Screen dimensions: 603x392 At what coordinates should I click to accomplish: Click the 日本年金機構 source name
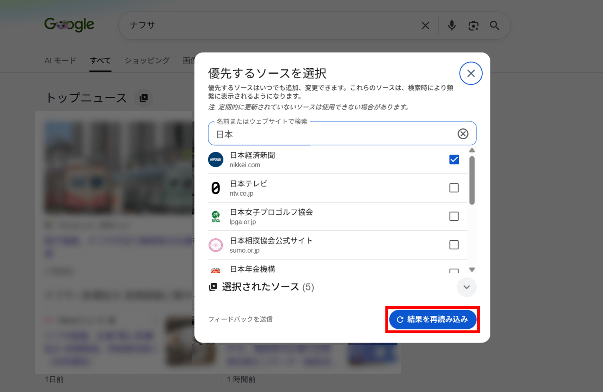point(252,269)
